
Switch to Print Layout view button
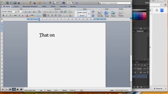tap(14, 89)
